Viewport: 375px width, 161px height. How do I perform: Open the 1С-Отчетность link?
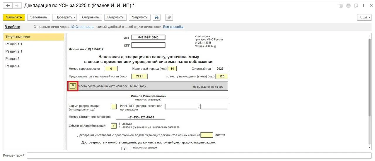(82, 27)
